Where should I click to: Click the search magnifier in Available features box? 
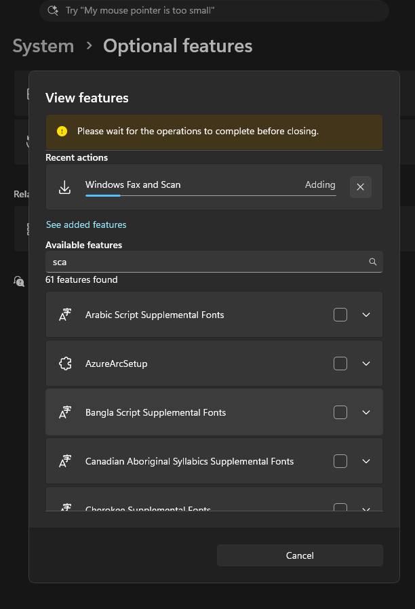pyautogui.click(x=373, y=262)
